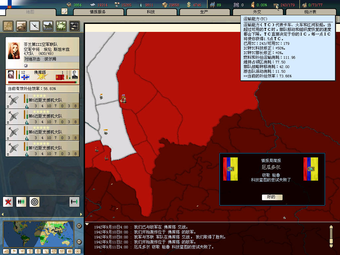Image resolution: width=340 pixels, height=255 pixels.
Task: Select the political flag map mode
Action: click(x=14, y=252)
